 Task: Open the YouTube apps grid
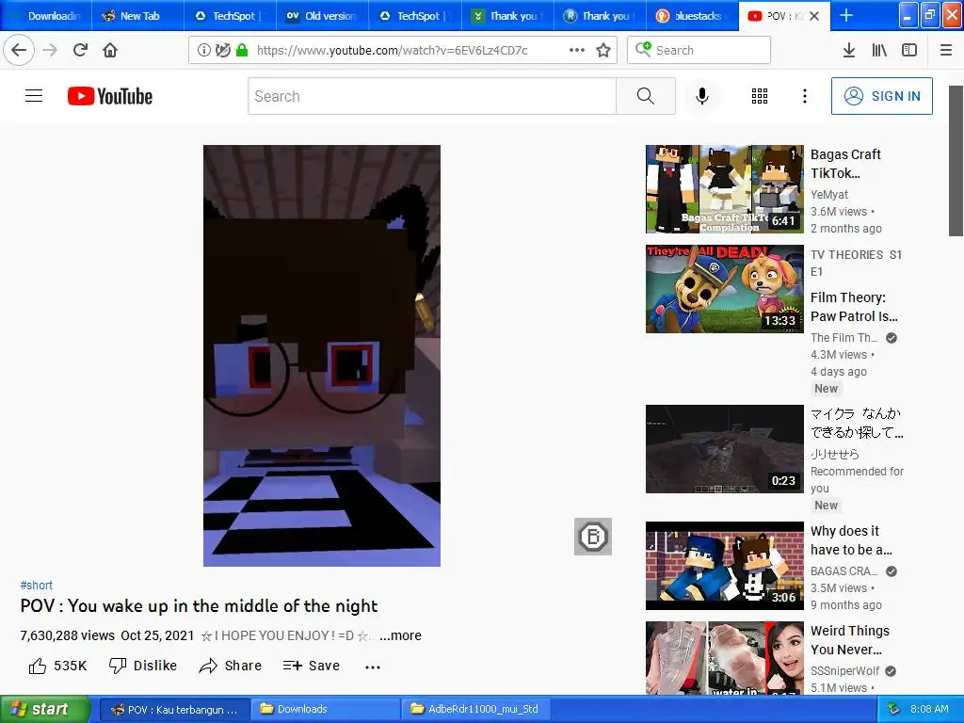(x=760, y=96)
